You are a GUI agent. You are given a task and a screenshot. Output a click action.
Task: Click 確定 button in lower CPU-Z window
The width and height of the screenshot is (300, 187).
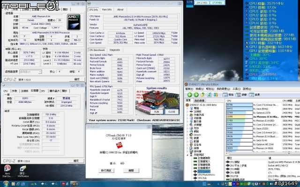click(76, 161)
